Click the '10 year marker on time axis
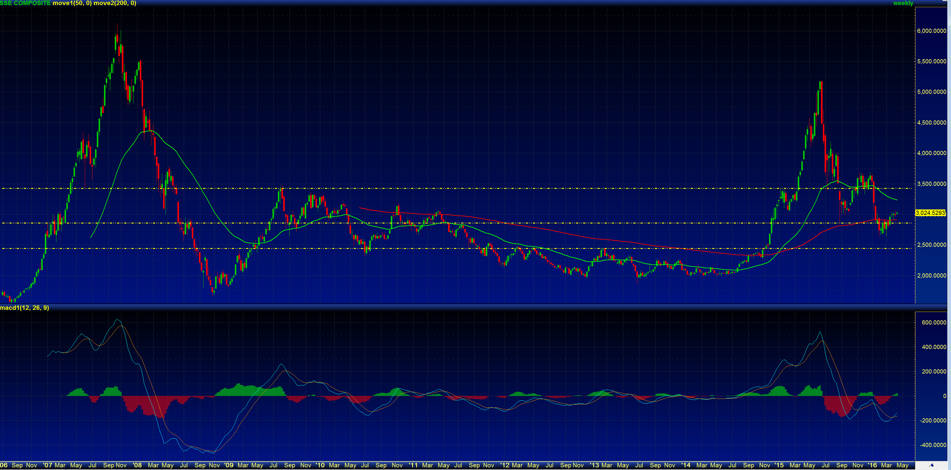 [320, 465]
